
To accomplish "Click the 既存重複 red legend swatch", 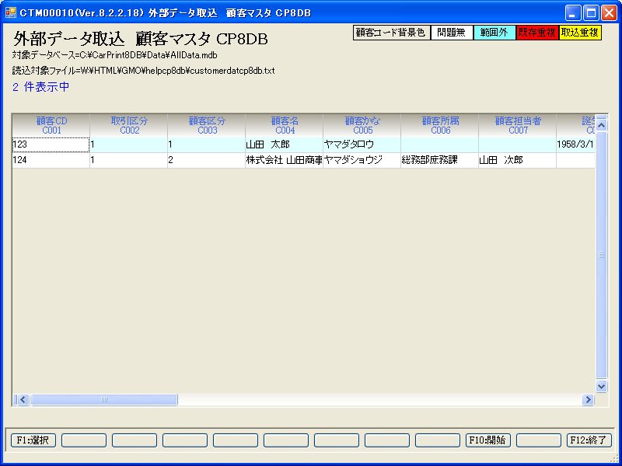I will [537, 33].
